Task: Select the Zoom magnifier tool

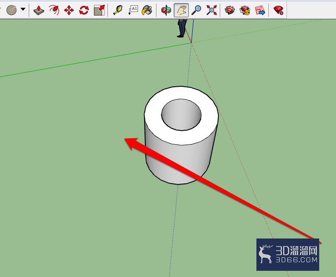Action: pyautogui.click(x=196, y=10)
